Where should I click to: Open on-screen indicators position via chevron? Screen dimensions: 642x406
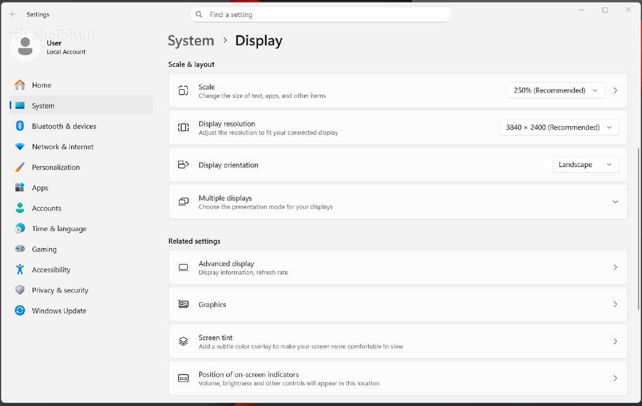615,378
